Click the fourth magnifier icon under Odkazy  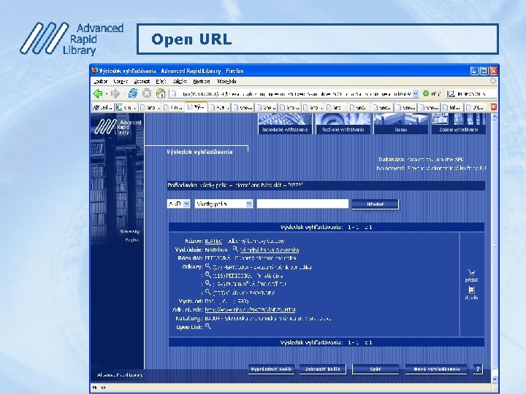tap(207, 292)
